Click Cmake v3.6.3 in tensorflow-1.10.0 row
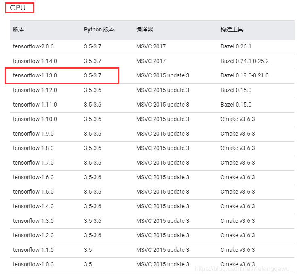The image size is (297, 276). click(x=238, y=119)
